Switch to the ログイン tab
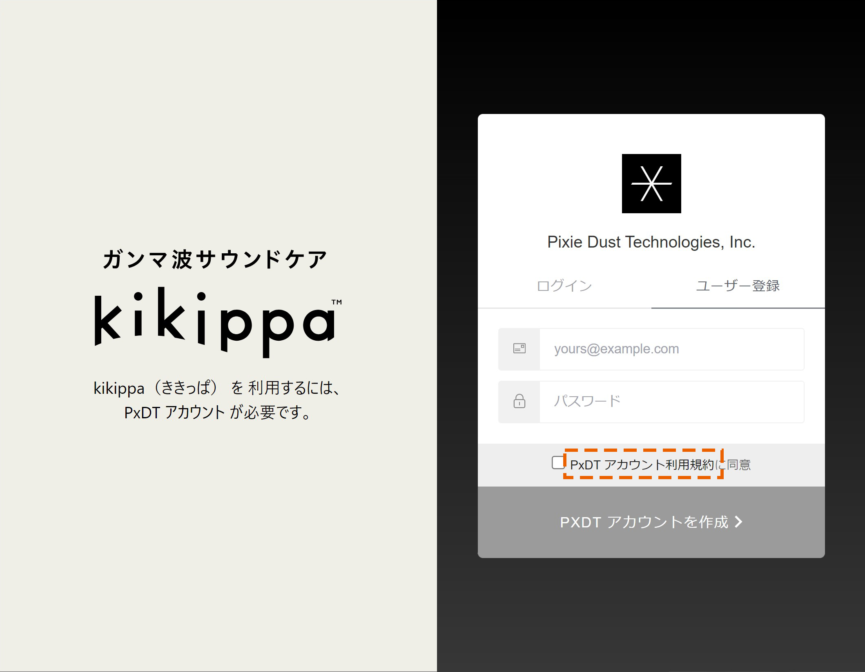865x672 pixels. pyautogui.click(x=565, y=286)
